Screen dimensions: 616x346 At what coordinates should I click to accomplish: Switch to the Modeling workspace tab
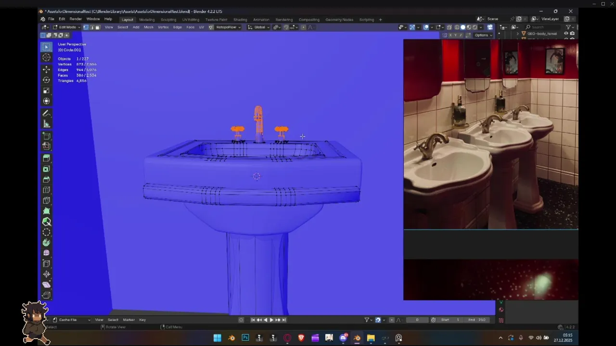coord(147,20)
